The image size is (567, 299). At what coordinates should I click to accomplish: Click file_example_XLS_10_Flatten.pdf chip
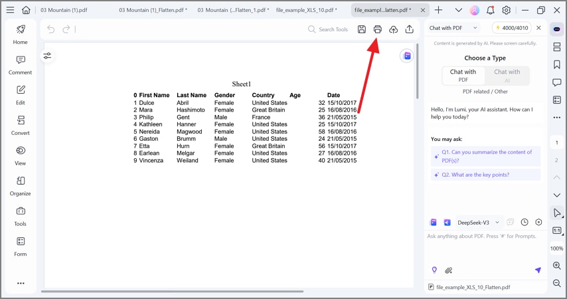469,287
